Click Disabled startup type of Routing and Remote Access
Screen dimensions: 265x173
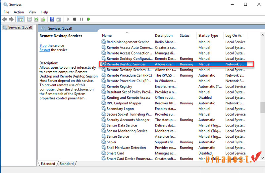click(205, 97)
